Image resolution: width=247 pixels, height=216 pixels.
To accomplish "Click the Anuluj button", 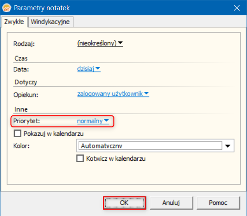I will (x=171, y=203).
